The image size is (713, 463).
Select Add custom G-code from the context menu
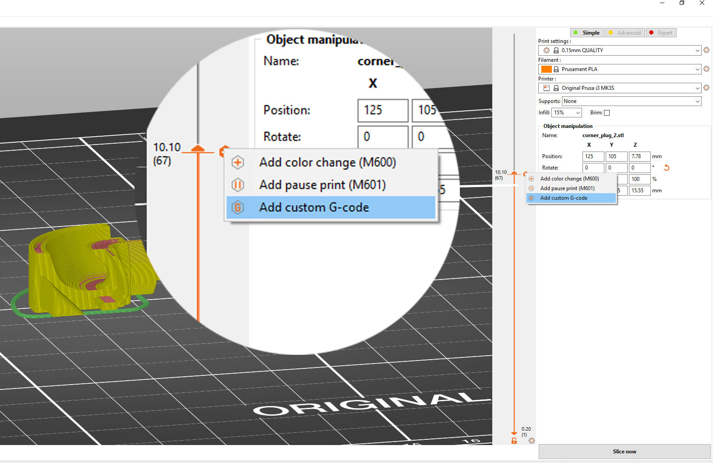click(331, 207)
